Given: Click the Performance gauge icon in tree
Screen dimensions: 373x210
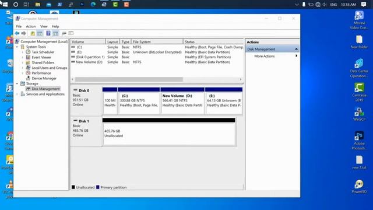Looking at the screenshot, I should (x=28, y=73).
